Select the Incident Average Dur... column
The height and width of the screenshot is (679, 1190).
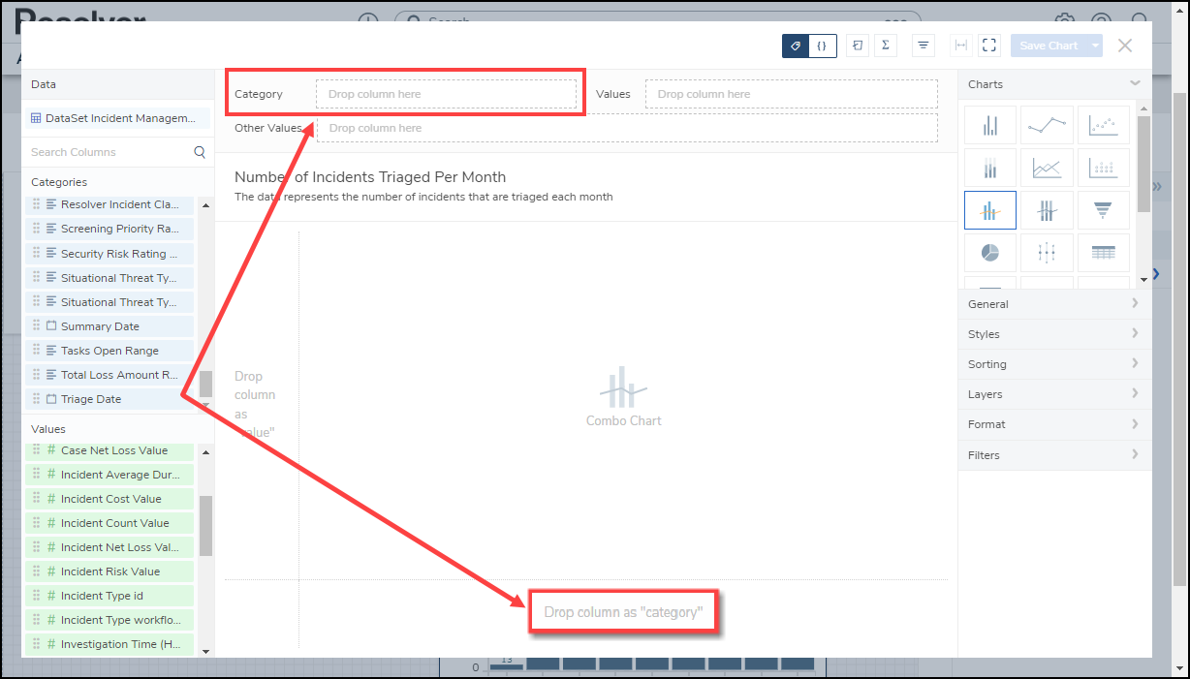click(x=110, y=475)
